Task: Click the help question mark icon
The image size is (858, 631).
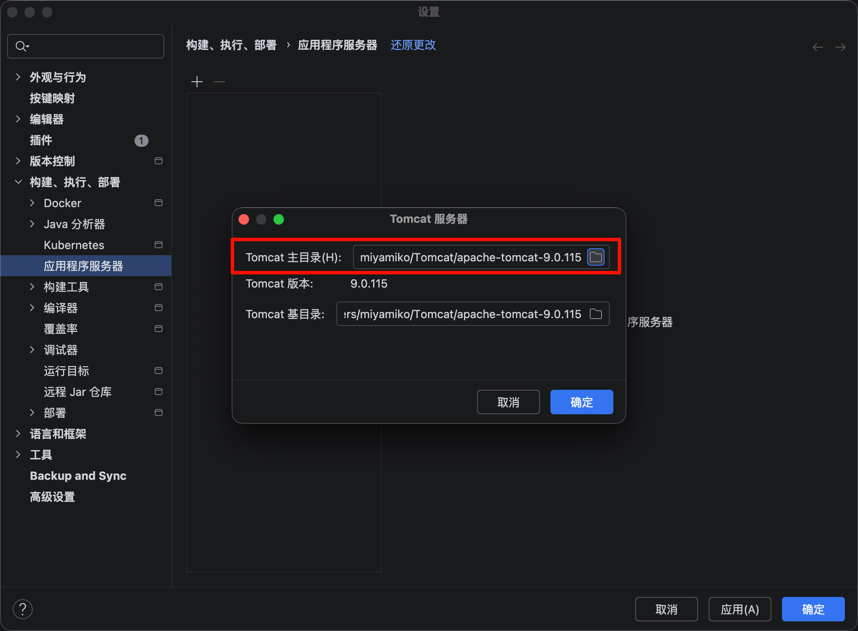Action: (x=23, y=609)
